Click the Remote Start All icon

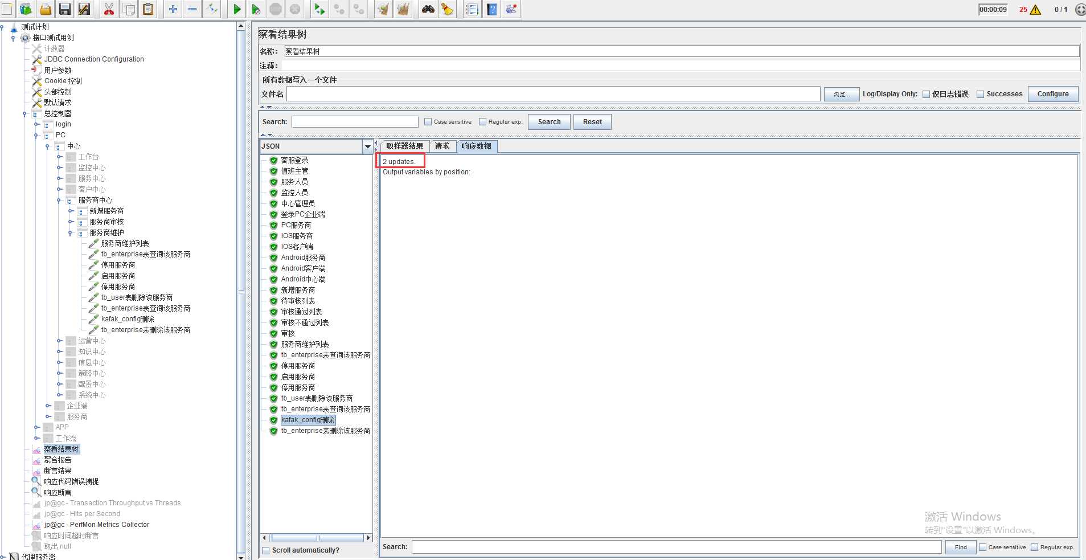[319, 9]
